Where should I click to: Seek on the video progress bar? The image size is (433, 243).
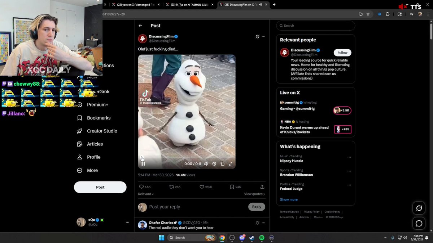pos(187,157)
